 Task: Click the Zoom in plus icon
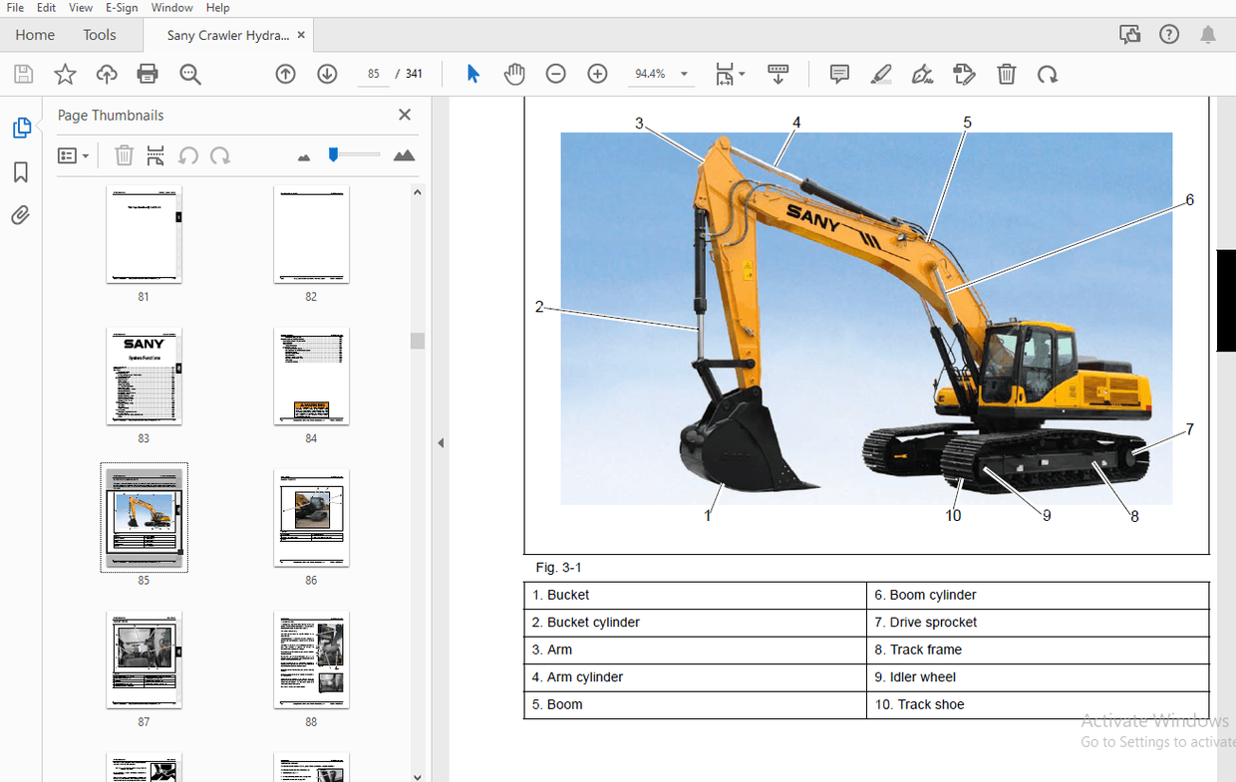tap(597, 74)
